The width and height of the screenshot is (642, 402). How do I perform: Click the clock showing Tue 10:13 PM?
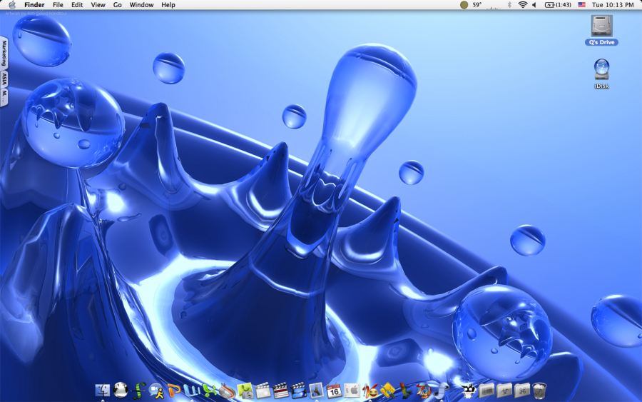tap(612, 5)
